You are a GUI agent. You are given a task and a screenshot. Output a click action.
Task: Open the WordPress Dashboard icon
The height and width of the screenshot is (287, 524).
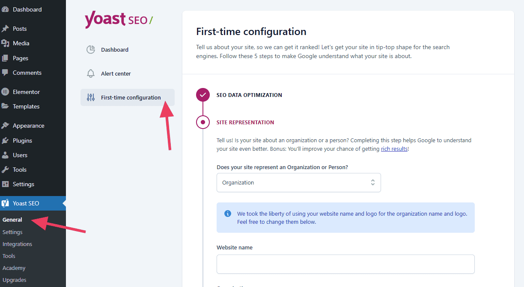coord(7,9)
